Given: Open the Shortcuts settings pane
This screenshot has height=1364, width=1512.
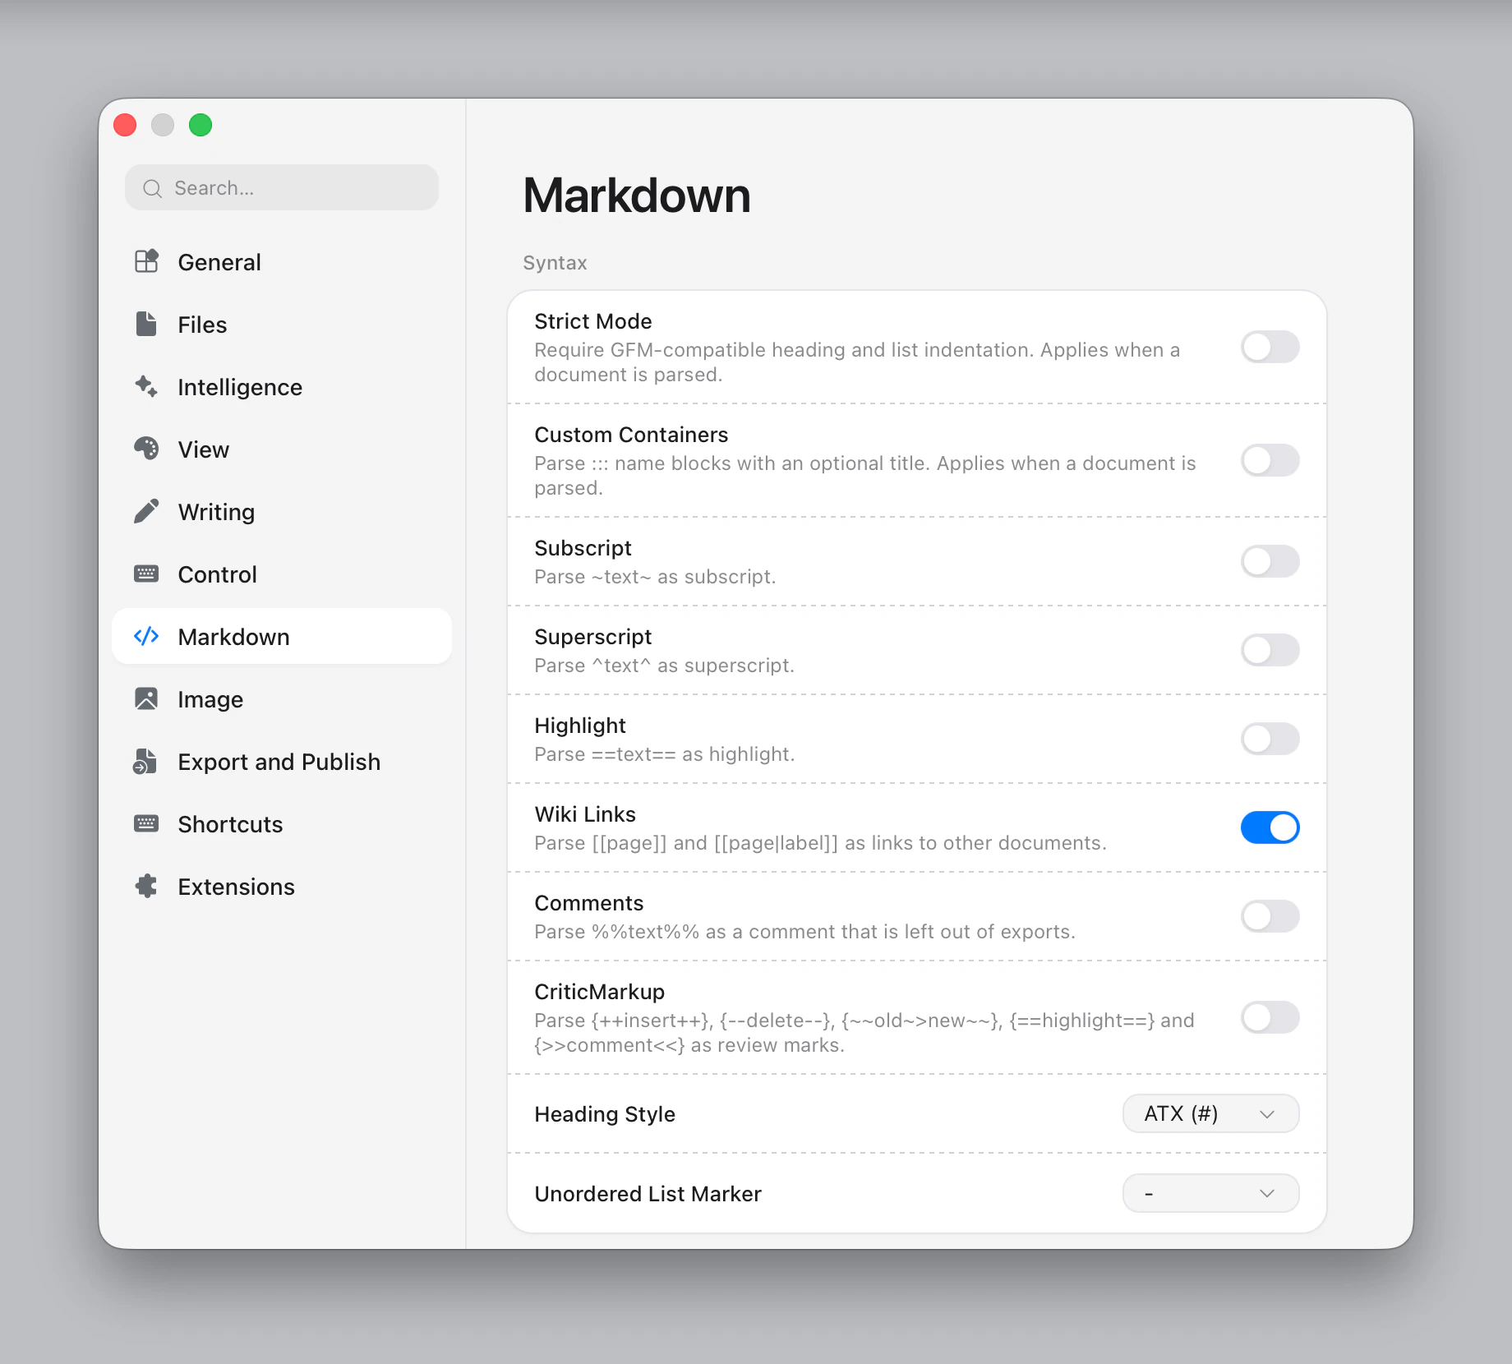Looking at the screenshot, I should (x=282, y=823).
